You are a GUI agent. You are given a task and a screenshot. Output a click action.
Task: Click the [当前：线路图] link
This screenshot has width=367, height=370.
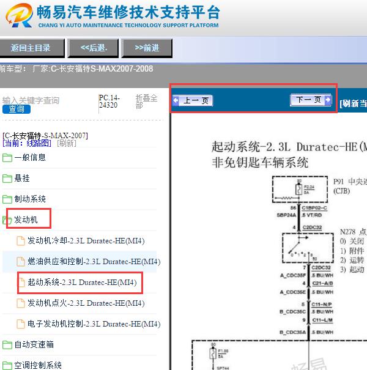point(27,143)
